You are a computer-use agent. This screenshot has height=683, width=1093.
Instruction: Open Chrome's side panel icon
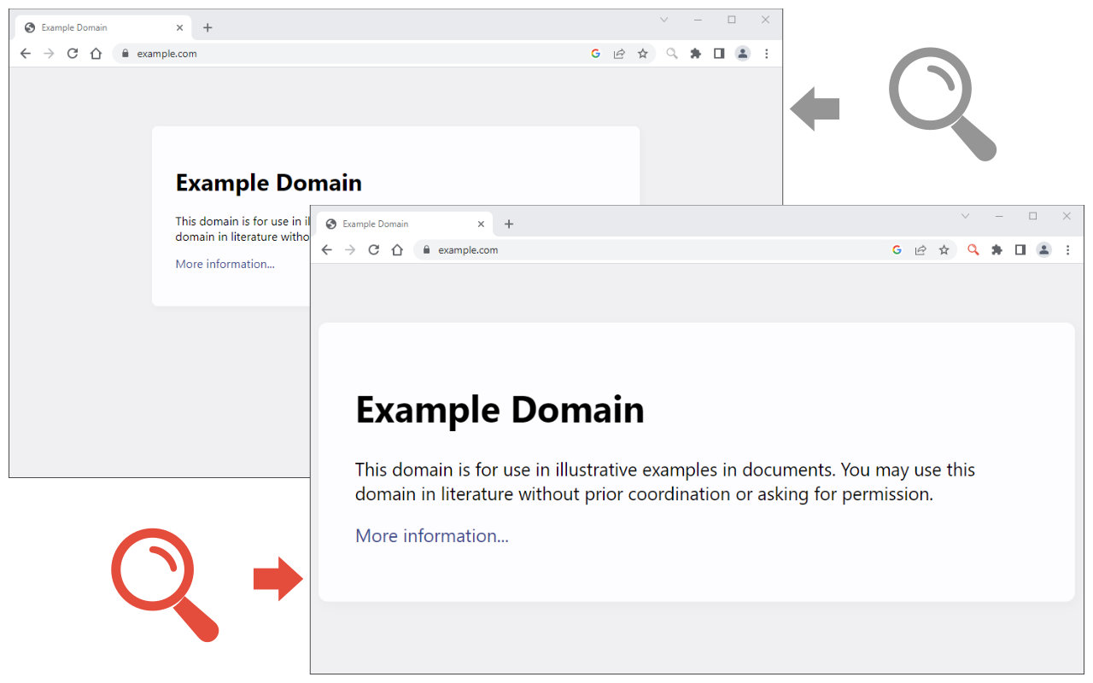point(1020,249)
